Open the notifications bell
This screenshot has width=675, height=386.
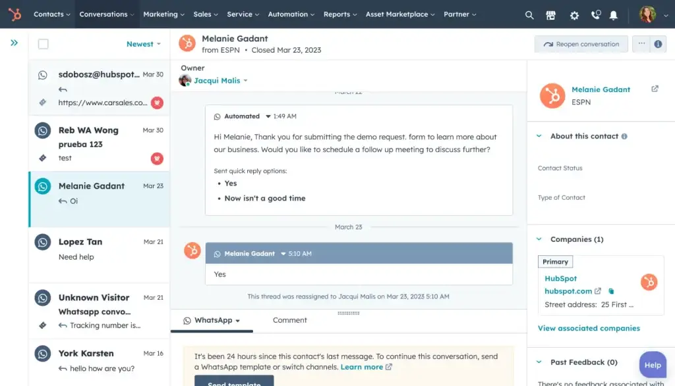(614, 14)
